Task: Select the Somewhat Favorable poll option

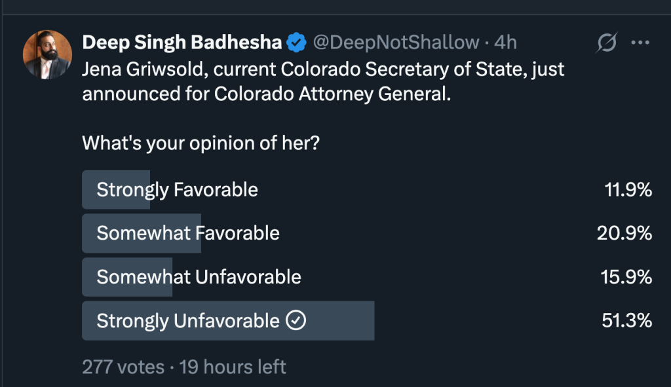Action: [188, 233]
